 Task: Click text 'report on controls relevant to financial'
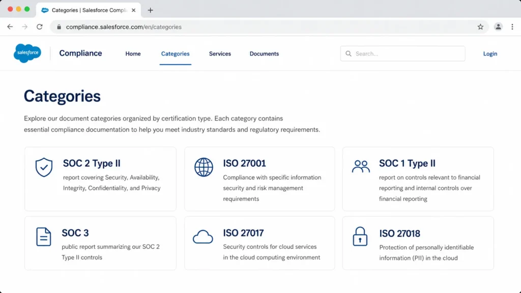pos(429,178)
